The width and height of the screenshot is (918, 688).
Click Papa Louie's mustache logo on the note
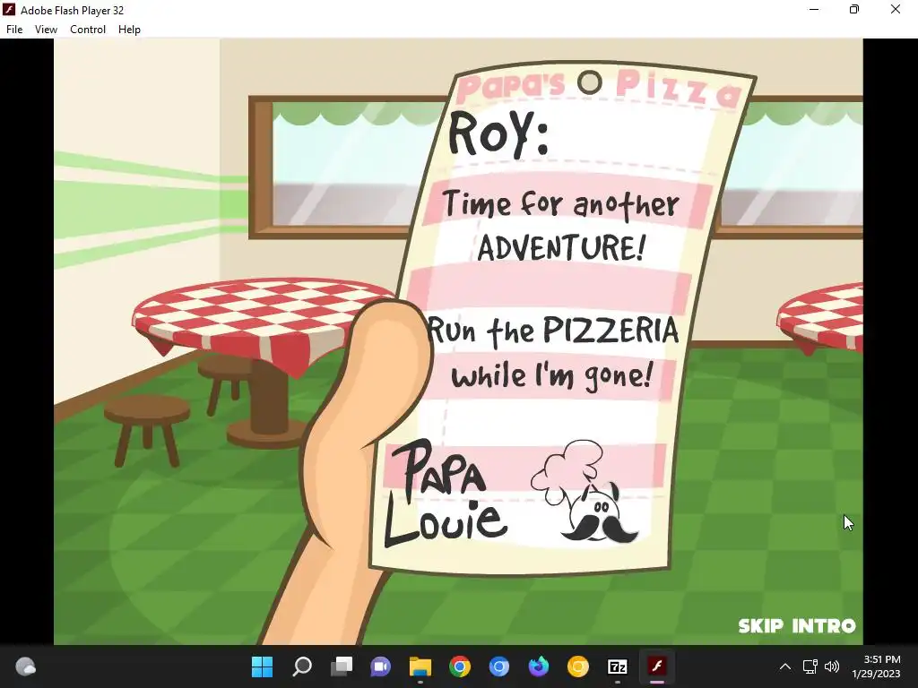tap(585, 493)
